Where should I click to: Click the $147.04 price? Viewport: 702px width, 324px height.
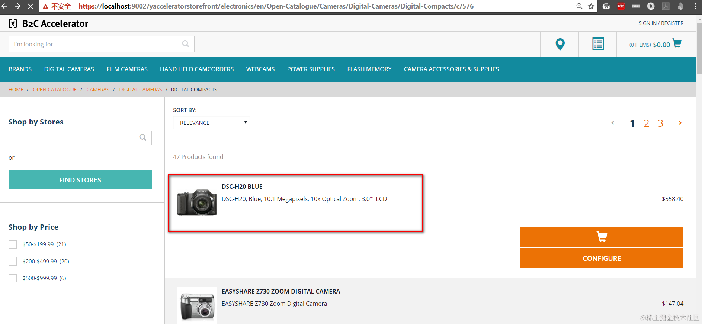point(673,304)
